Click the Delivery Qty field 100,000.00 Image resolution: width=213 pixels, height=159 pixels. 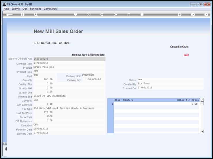click(93, 80)
